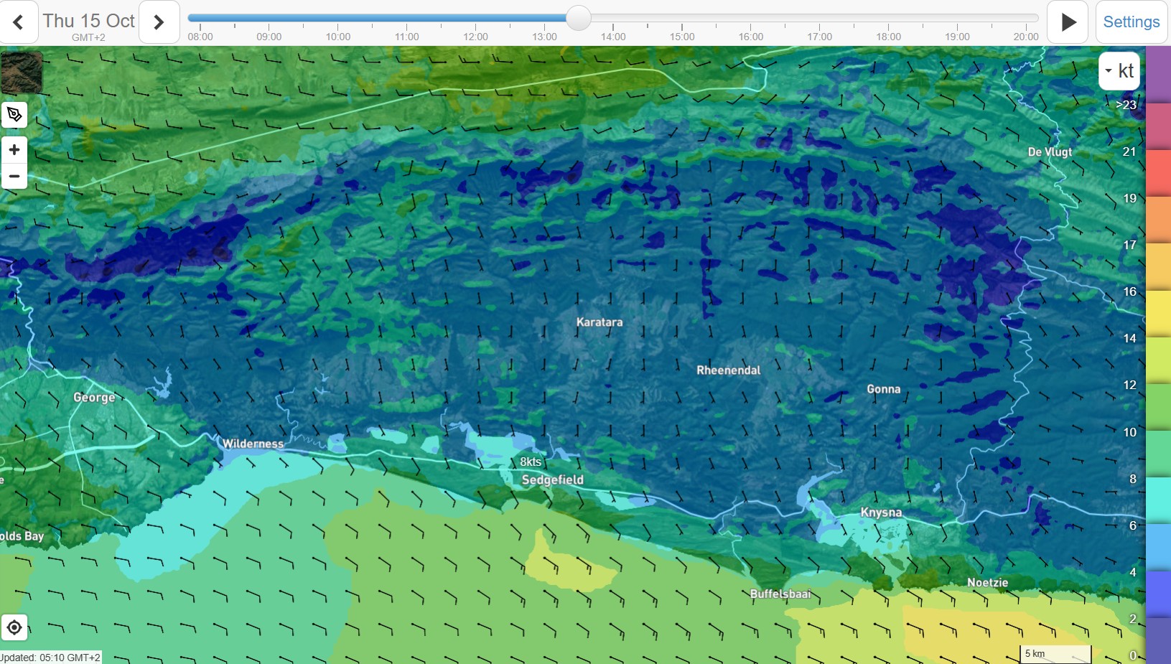
Task: Jump to 08:00 on the timeline
Action: [x=200, y=37]
